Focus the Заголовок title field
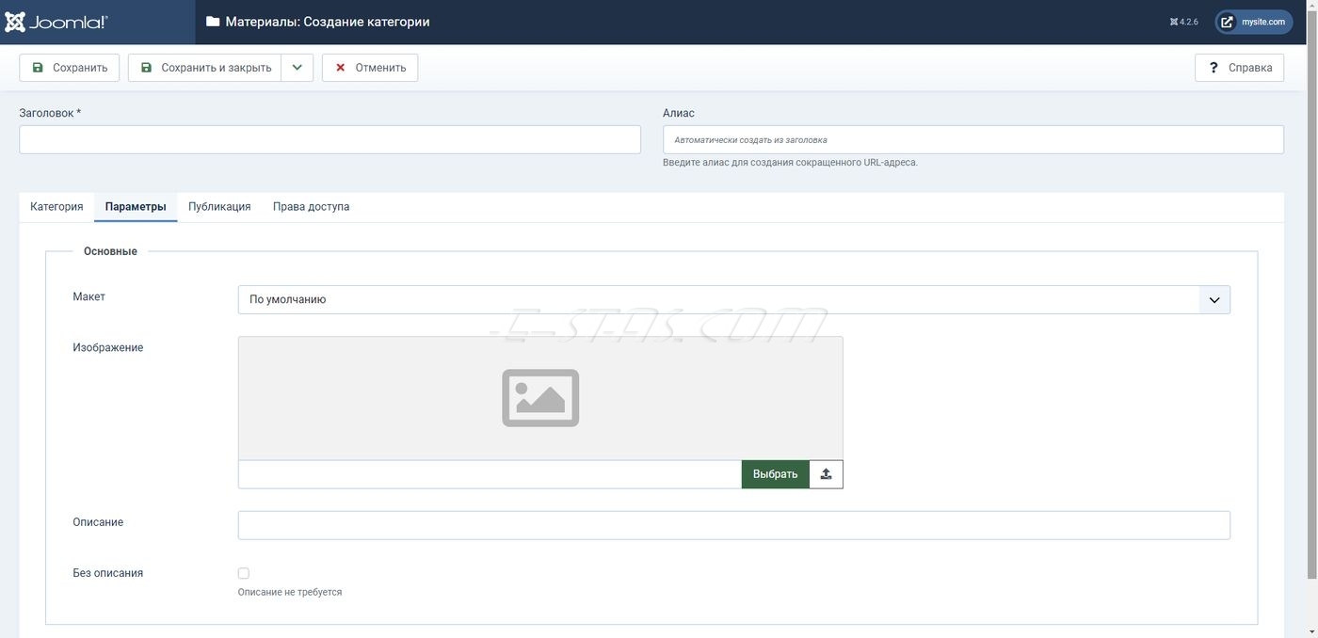The height and width of the screenshot is (638, 1318). tap(329, 139)
